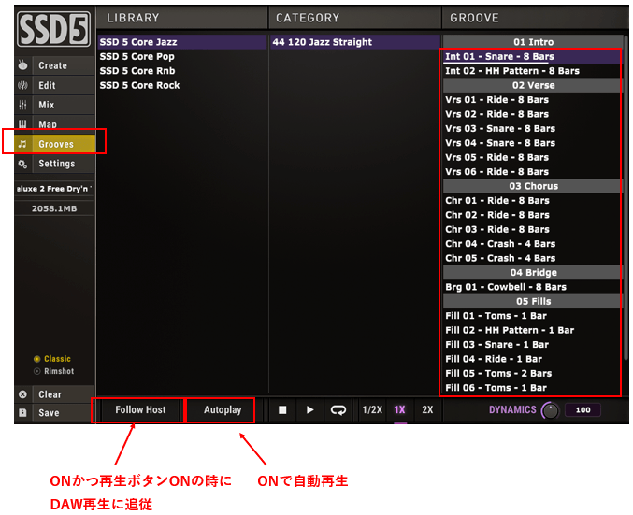633x515 pixels.
Task: Click the music note icon beside Grooves
Action: coord(23,144)
